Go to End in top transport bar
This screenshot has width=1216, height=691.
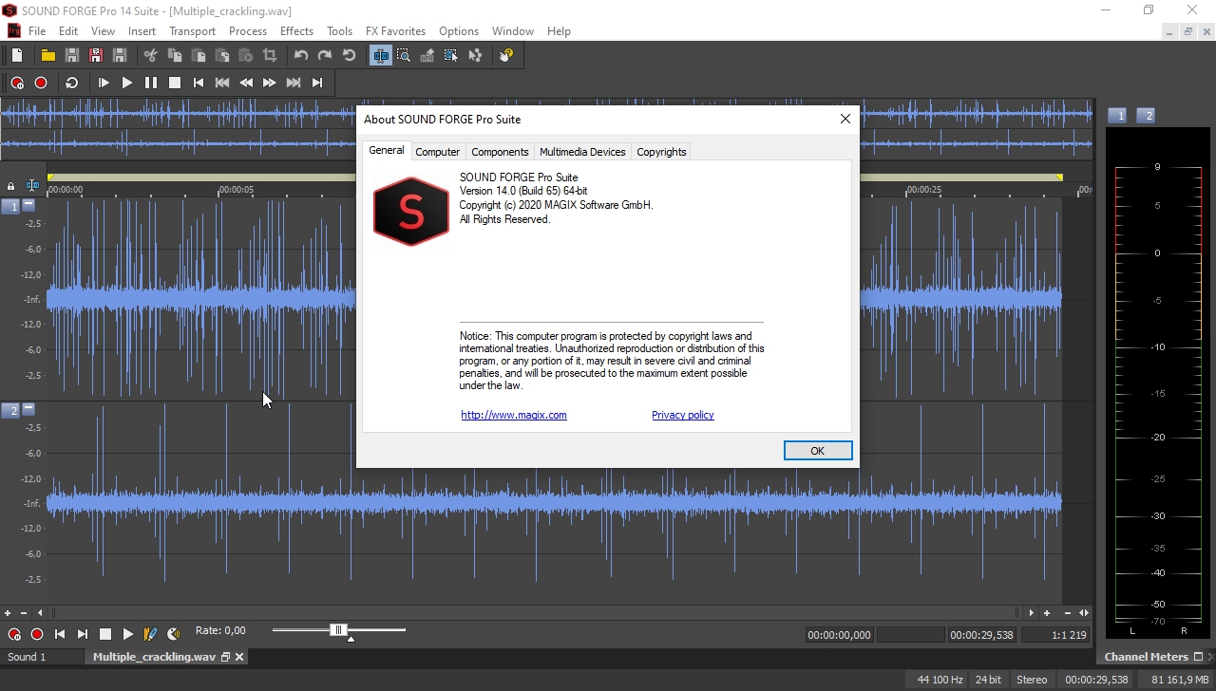coord(317,83)
